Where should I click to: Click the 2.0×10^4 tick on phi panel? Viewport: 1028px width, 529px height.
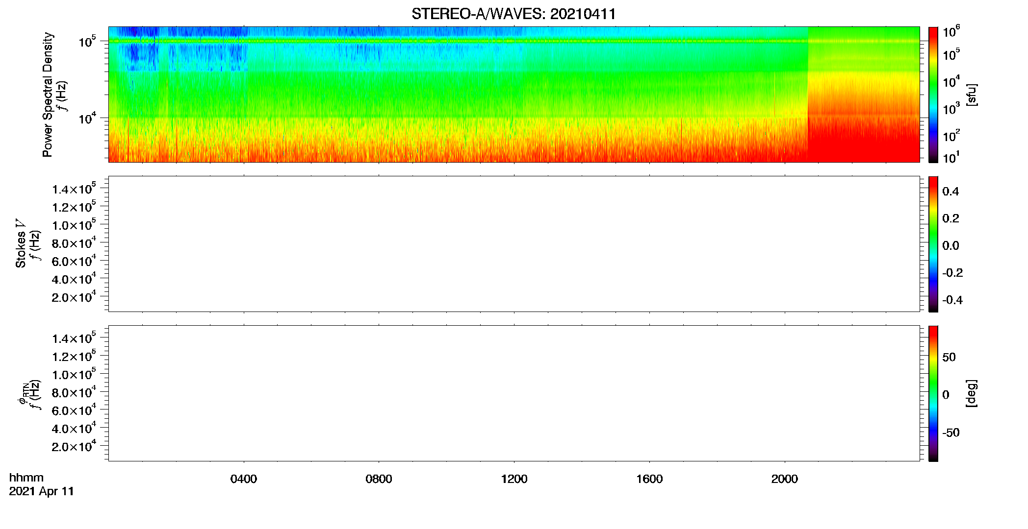(x=74, y=445)
